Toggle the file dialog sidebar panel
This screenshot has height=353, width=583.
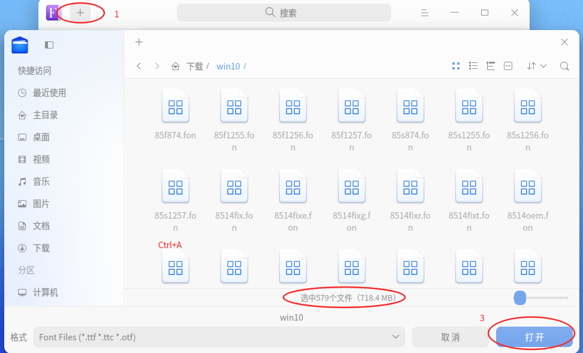(49, 45)
